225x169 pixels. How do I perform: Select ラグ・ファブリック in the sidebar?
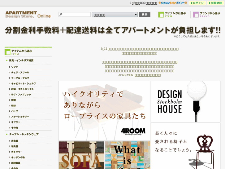click(21, 95)
